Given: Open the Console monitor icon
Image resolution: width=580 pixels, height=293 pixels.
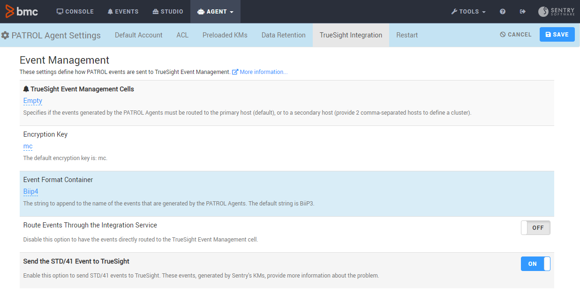Looking at the screenshot, I should tap(60, 12).
